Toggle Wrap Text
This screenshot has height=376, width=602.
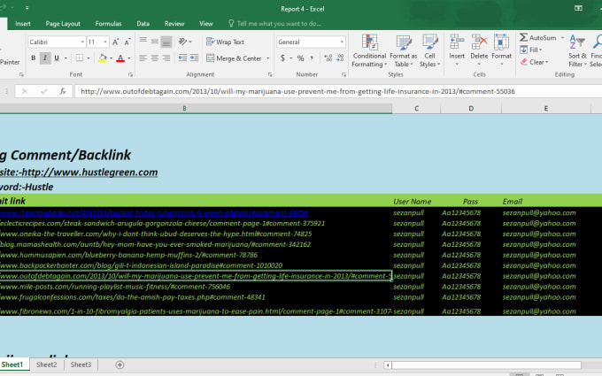coord(226,42)
